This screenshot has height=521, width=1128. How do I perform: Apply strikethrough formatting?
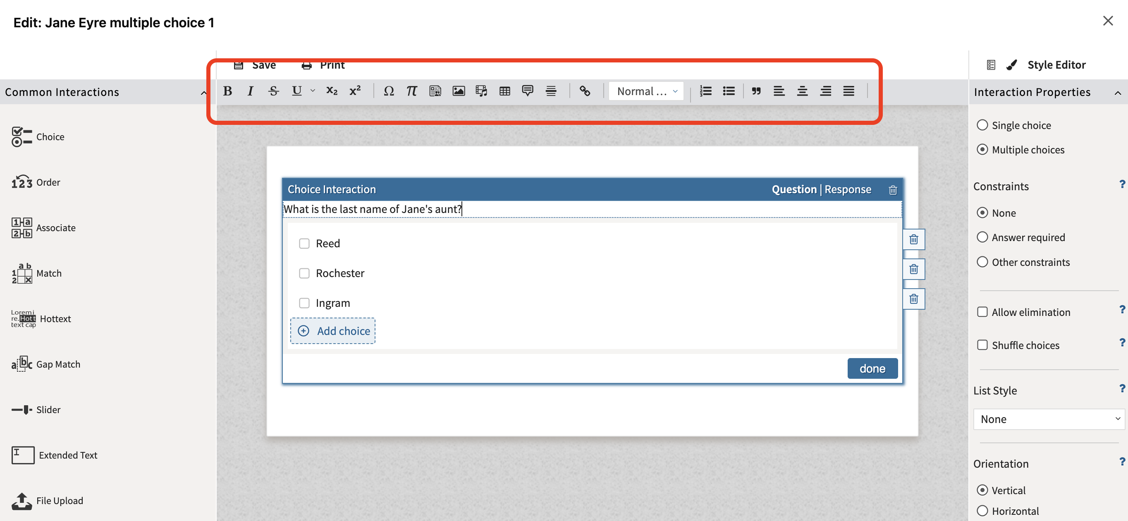274,91
